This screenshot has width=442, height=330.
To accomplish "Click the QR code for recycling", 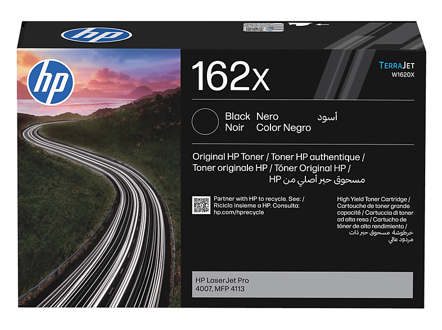I will [201, 205].
